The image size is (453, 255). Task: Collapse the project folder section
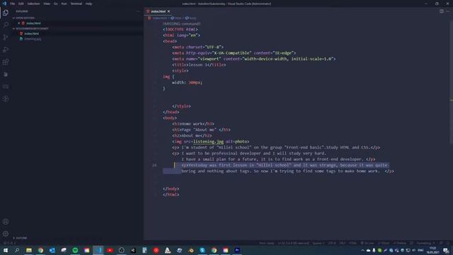click(30, 28)
